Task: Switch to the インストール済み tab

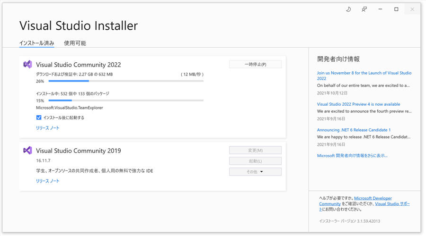Action: click(x=36, y=43)
